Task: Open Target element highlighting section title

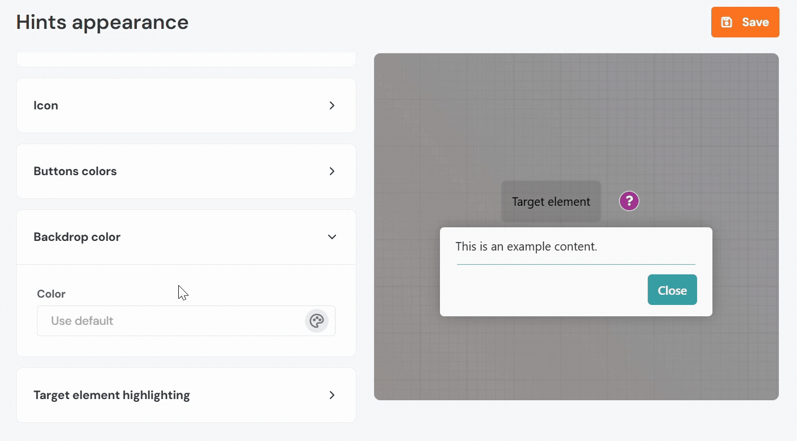Action: [112, 395]
